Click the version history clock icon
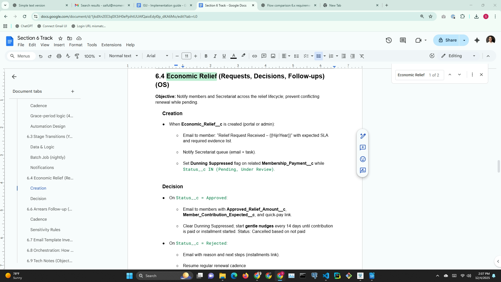The height and width of the screenshot is (282, 501). point(389,40)
